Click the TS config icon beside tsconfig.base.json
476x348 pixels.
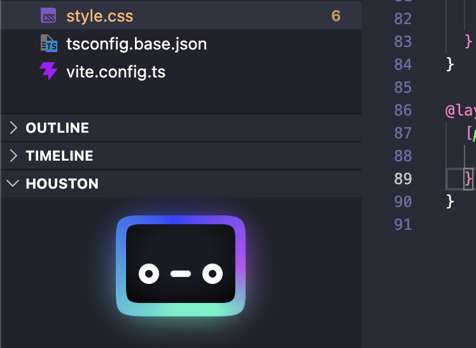pyautogui.click(x=49, y=43)
